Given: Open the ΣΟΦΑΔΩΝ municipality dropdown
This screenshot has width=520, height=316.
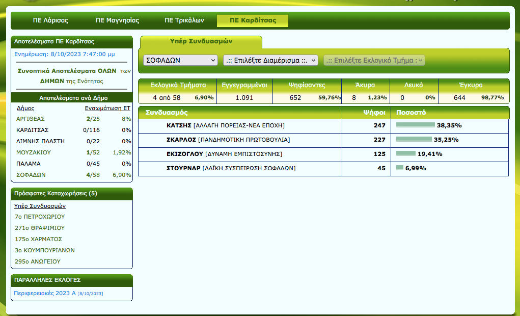Looking at the screenshot, I should tap(180, 60).
